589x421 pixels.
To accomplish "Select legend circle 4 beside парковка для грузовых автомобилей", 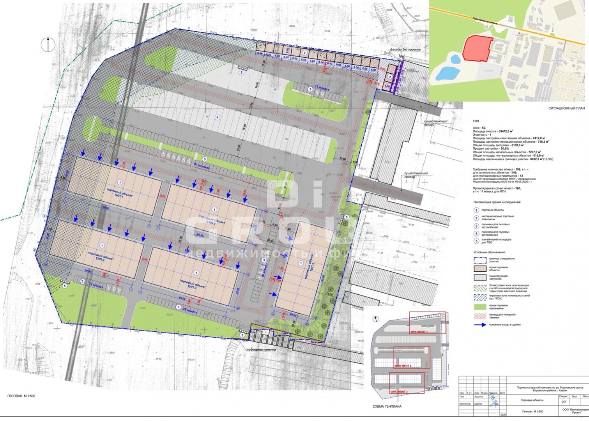I will (x=476, y=233).
